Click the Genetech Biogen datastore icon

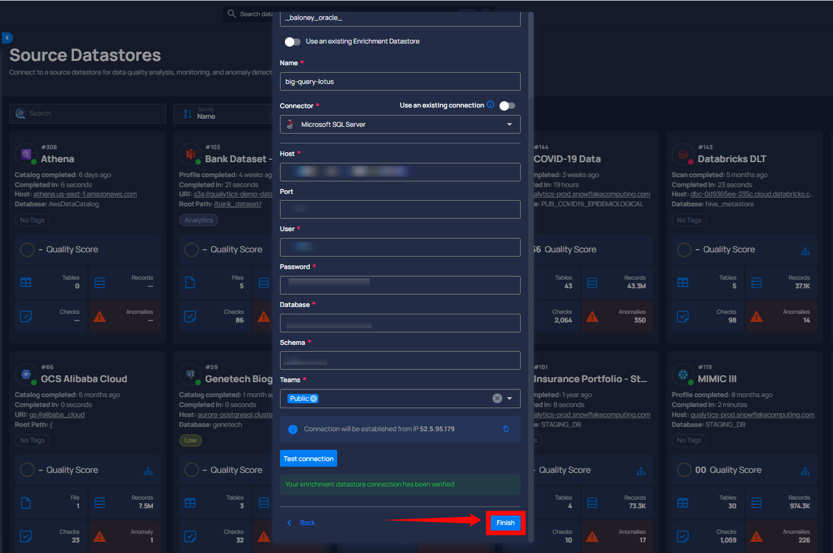pyautogui.click(x=190, y=374)
